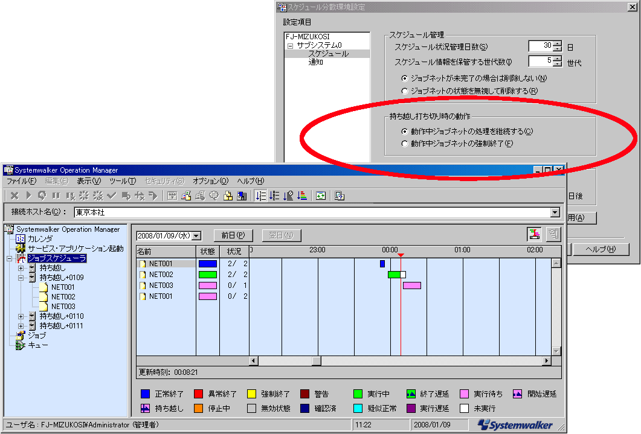
Task: Click the speech bubble toolbar icon
Action: (x=214, y=196)
